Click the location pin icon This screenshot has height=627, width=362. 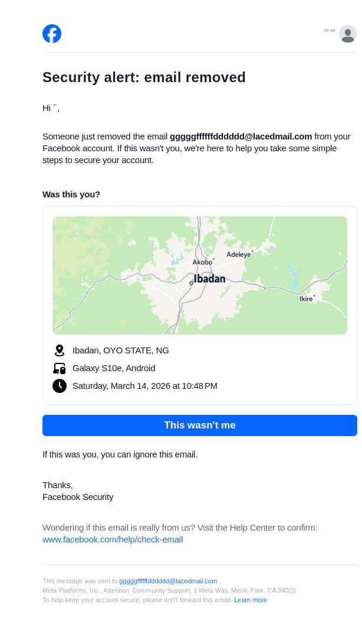(59, 350)
